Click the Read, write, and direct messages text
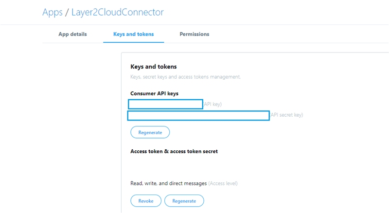The height and width of the screenshot is (213, 389). tap(168, 183)
